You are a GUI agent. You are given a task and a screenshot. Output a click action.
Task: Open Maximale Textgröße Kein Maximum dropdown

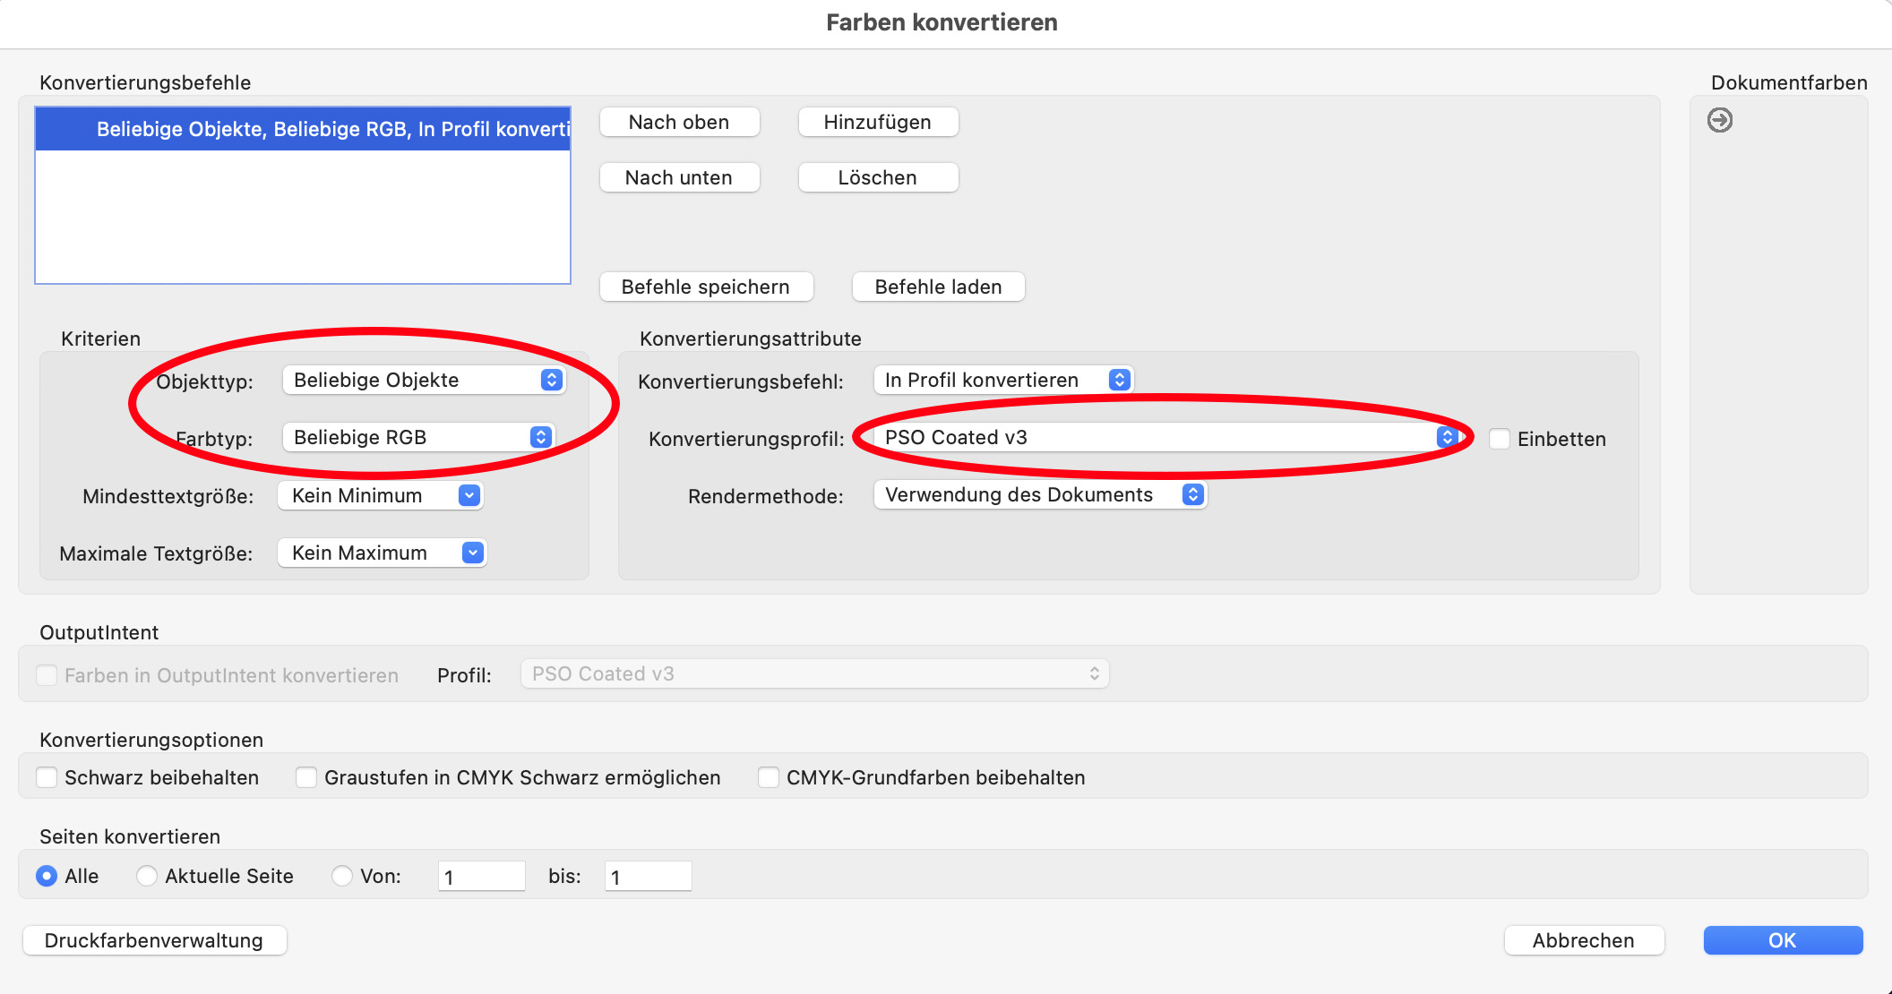(382, 553)
